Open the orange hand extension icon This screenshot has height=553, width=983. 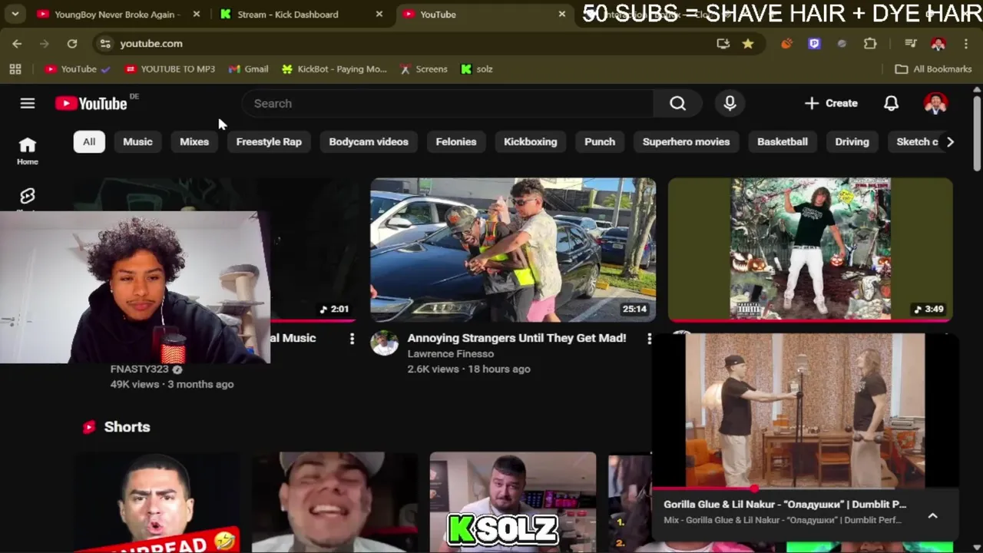pyautogui.click(x=786, y=44)
